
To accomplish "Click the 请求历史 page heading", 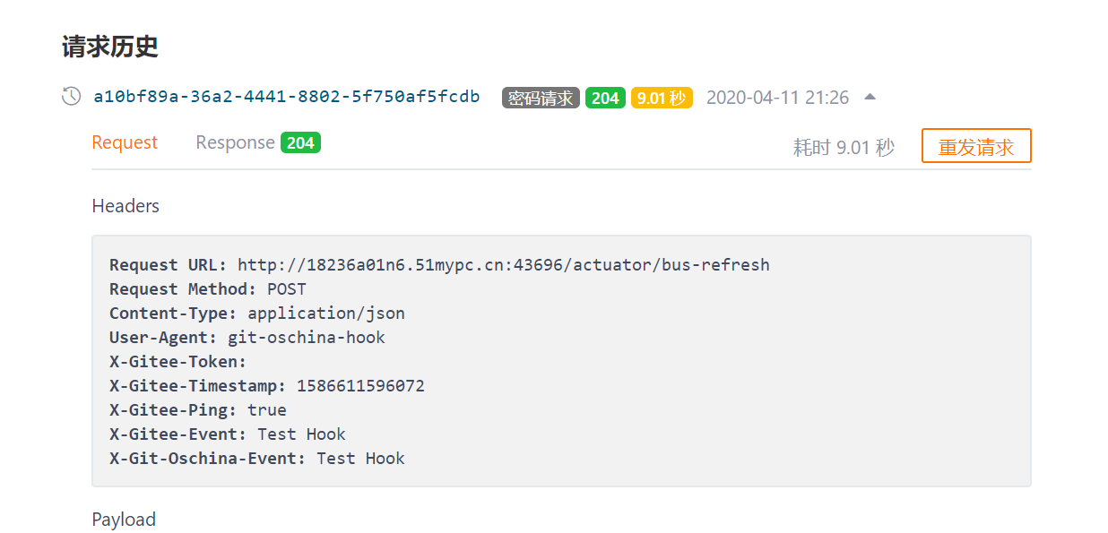I will (108, 47).
